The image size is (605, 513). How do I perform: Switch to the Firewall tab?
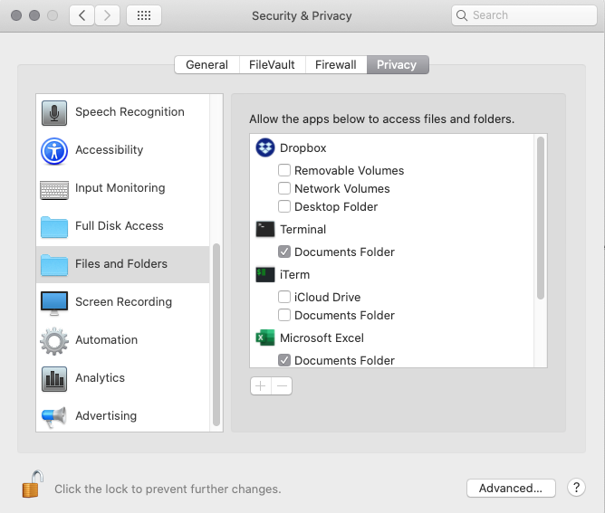(x=336, y=64)
